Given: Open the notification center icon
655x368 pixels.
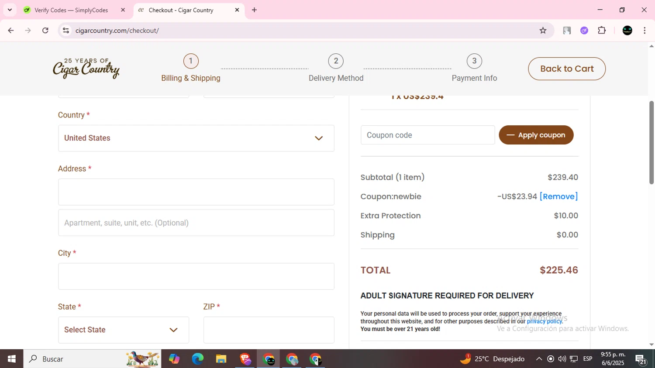Looking at the screenshot, I should [x=641, y=359].
